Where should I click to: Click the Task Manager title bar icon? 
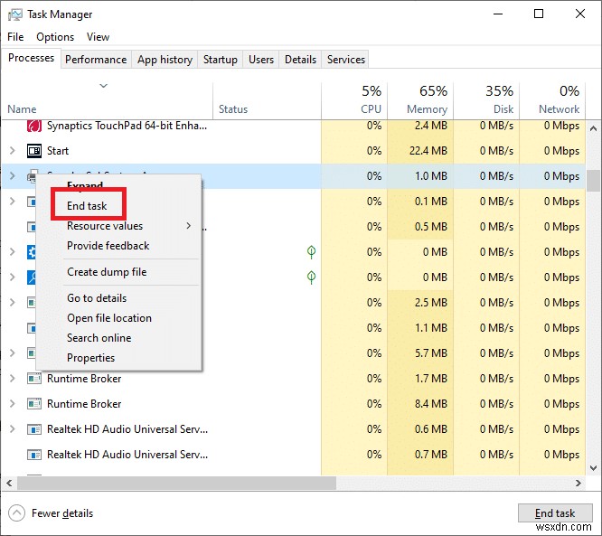[14, 14]
